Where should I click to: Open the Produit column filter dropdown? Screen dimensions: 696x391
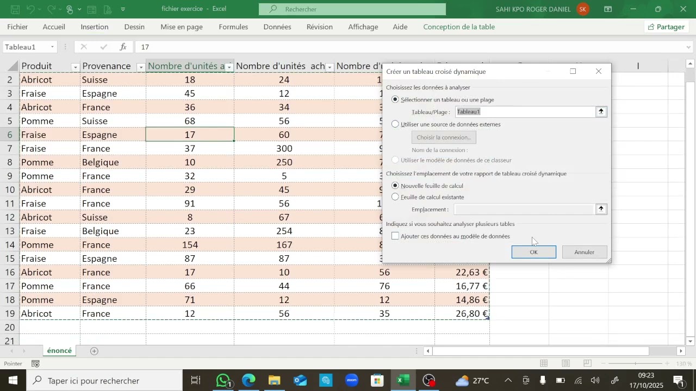pyautogui.click(x=76, y=67)
